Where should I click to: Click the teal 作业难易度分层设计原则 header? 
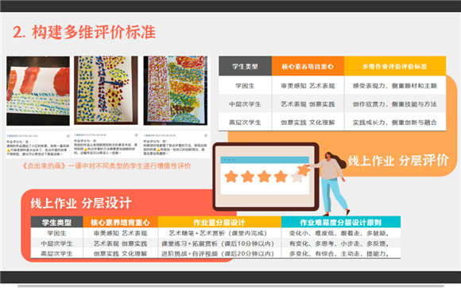tap(341, 222)
